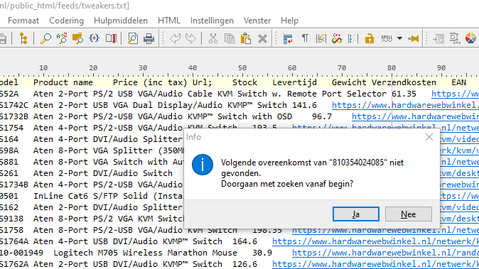Close the Info dialog with X
This screenshot has width=479, height=269.
pyautogui.click(x=429, y=137)
